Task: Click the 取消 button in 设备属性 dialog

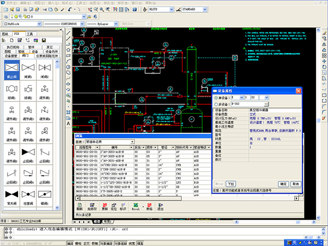Action: [296, 184]
